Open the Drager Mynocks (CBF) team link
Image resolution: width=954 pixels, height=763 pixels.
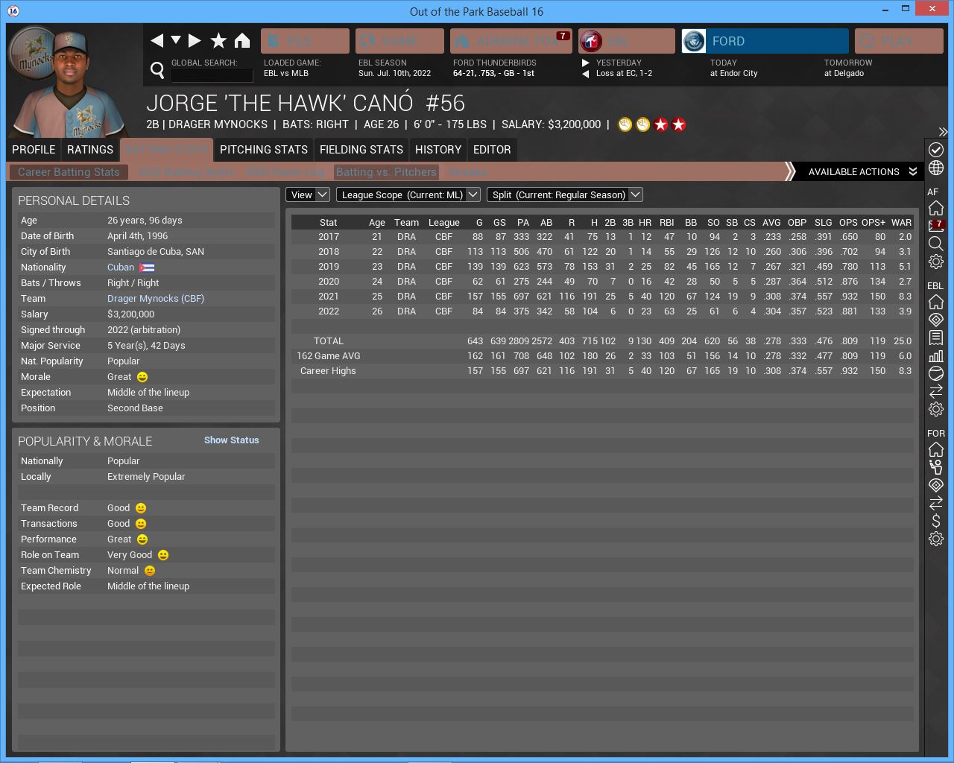click(156, 299)
